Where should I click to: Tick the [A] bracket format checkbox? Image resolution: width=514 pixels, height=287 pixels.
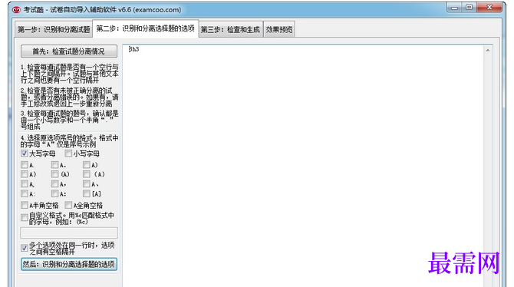(87, 194)
